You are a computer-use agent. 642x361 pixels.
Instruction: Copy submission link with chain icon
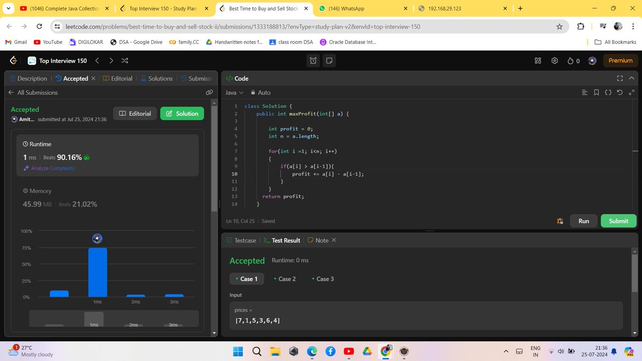[210, 93]
